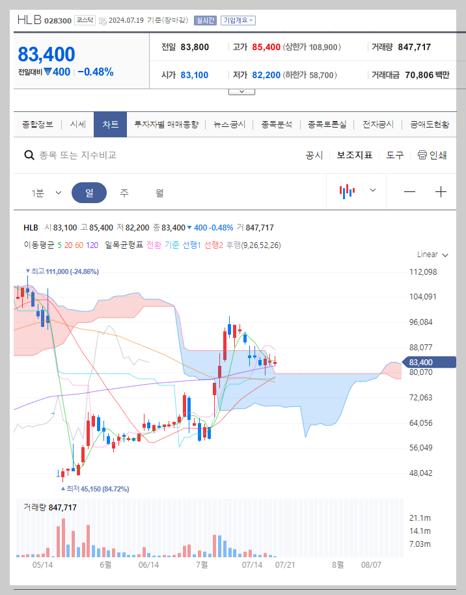Zoom out the chart with minus icon
Viewport: 466px width, 595px height.
click(409, 191)
